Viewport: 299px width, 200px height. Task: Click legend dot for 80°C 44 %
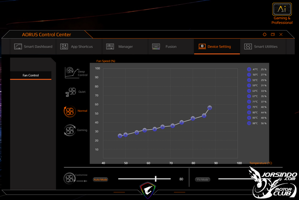point(249,112)
